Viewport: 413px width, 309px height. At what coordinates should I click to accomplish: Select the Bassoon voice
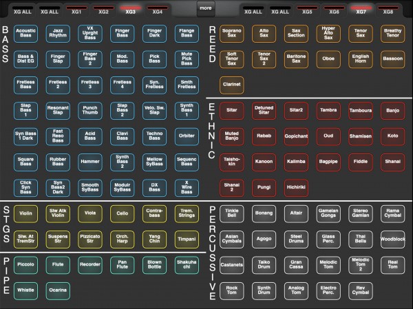(393, 59)
